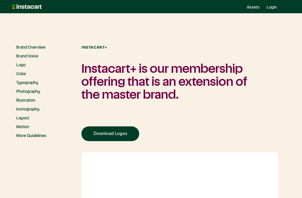Go to the Photography guidelines

point(28,92)
